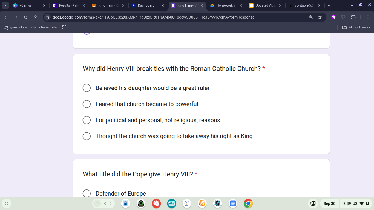
Task: Click the browser extensions puzzle icon
Action: click(353, 17)
